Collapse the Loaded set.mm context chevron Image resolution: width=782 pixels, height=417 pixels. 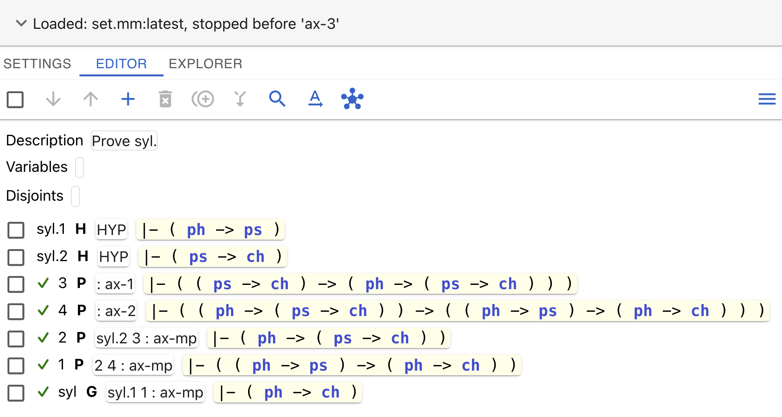21,23
